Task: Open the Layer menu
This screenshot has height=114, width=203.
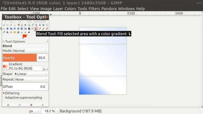Action: pos(58,9)
